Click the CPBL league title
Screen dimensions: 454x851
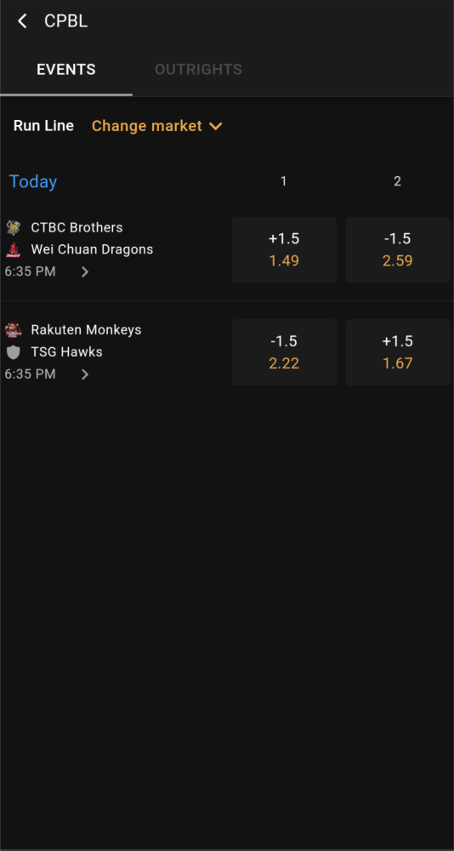coord(65,21)
